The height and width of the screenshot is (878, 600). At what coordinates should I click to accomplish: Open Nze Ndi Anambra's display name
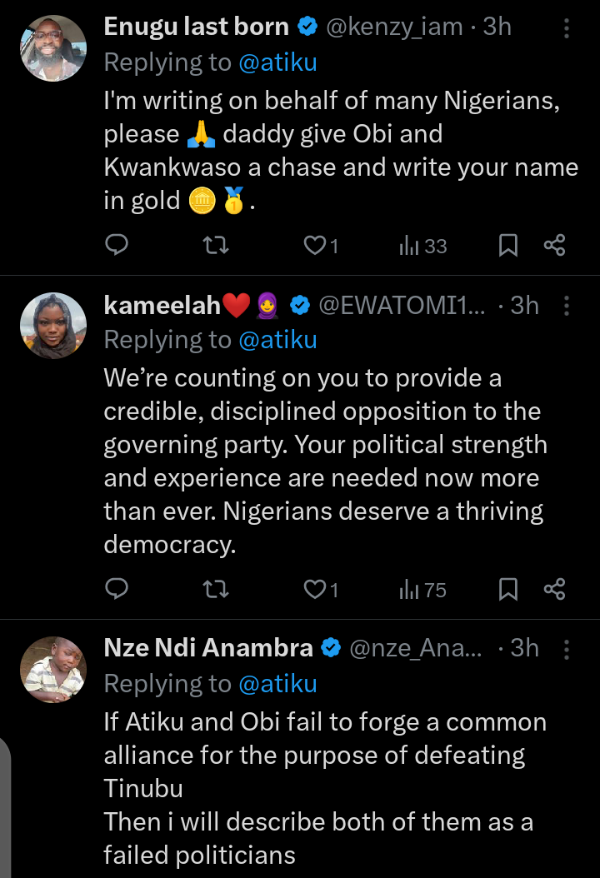point(208,648)
